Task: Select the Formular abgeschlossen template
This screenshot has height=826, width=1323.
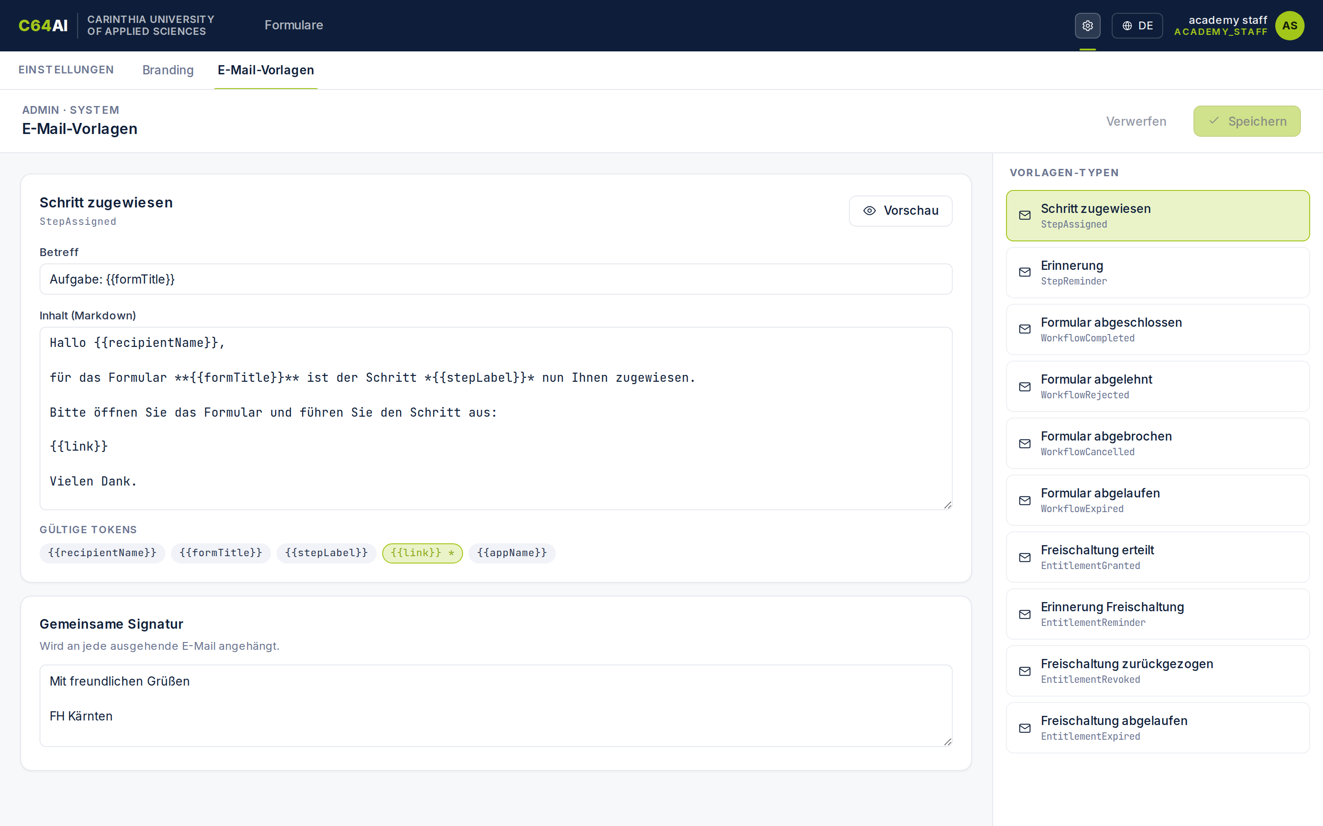Action: (x=1157, y=329)
